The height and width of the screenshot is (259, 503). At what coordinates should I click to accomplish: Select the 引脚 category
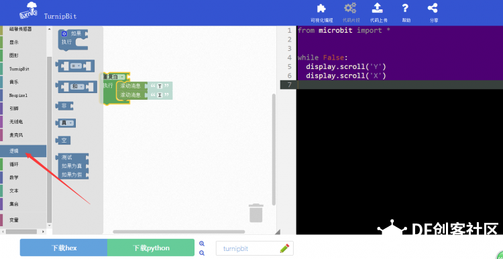(x=14, y=108)
